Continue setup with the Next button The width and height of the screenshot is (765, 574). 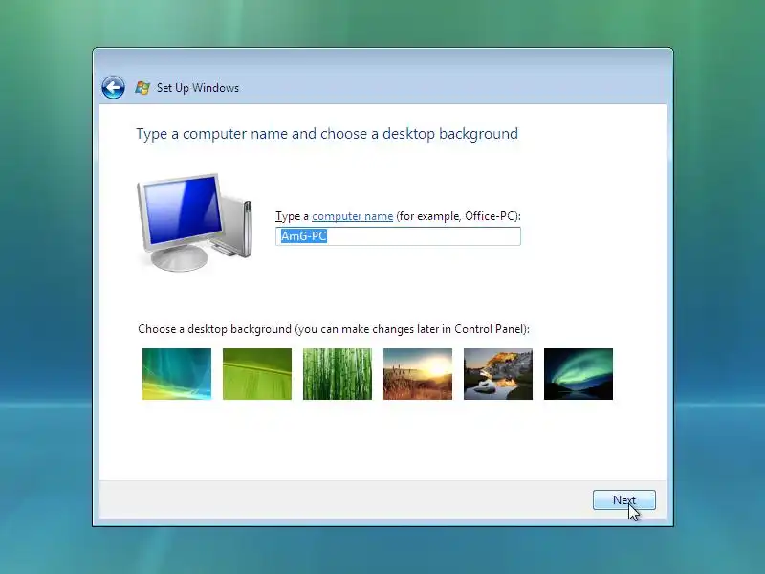[624, 500]
